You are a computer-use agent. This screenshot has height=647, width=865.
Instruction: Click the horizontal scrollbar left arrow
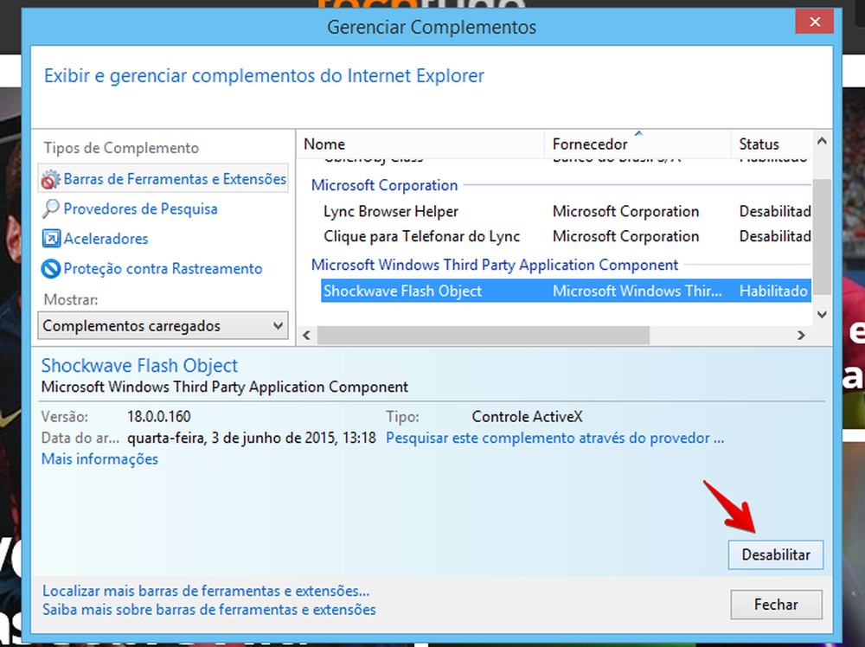click(307, 336)
